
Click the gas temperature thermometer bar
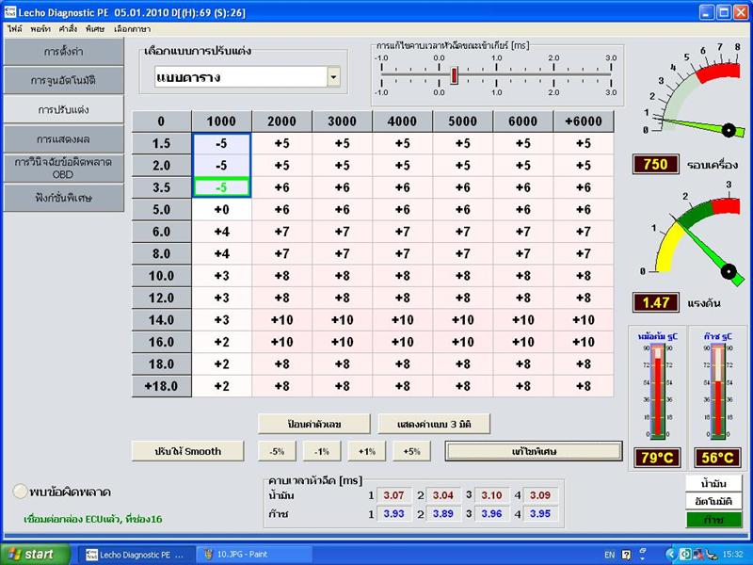(718, 392)
